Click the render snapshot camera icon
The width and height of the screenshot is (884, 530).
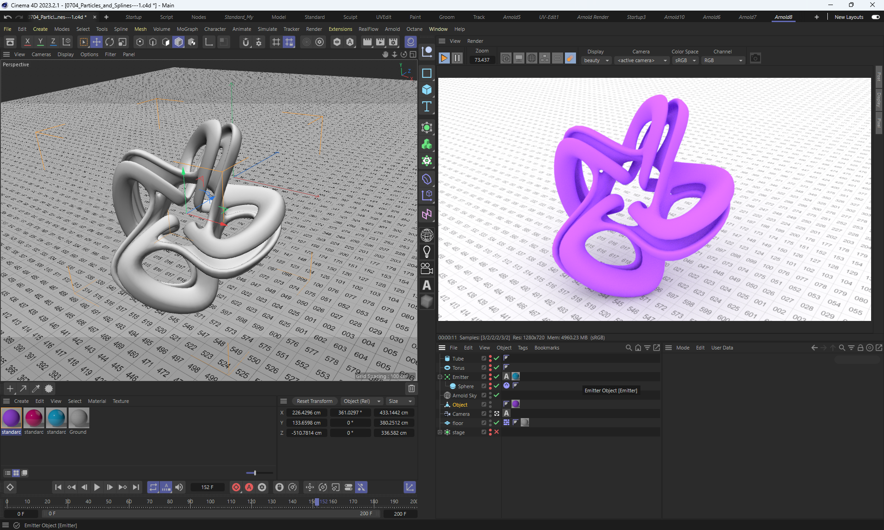tap(755, 58)
